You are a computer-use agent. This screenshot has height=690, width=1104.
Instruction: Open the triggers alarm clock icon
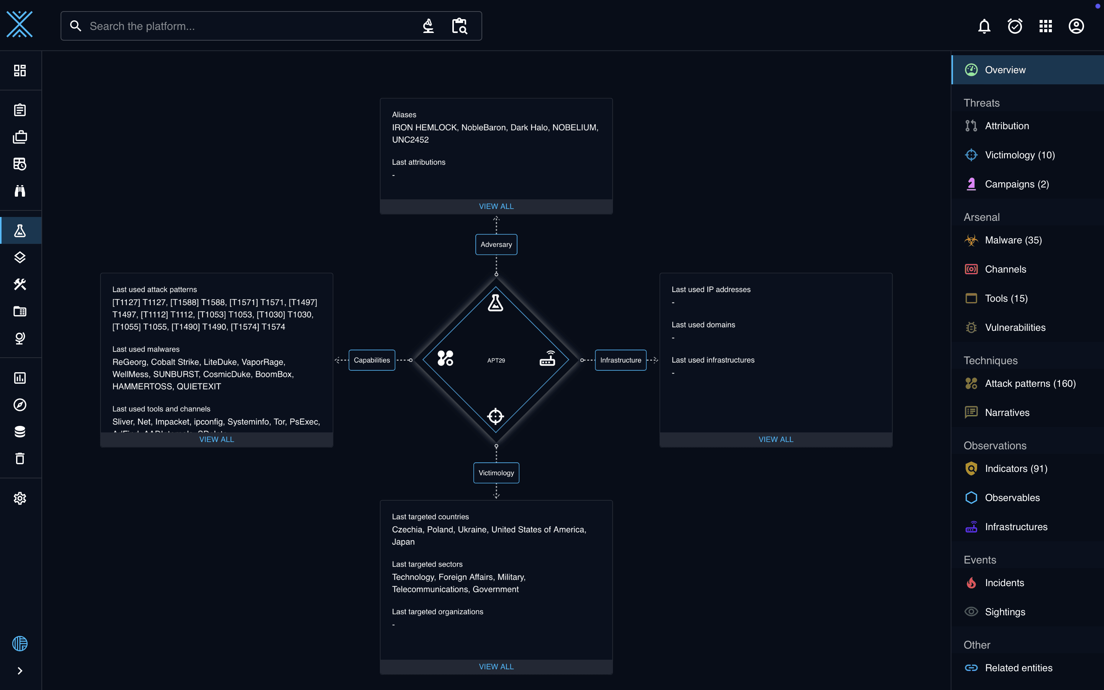tap(1015, 26)
